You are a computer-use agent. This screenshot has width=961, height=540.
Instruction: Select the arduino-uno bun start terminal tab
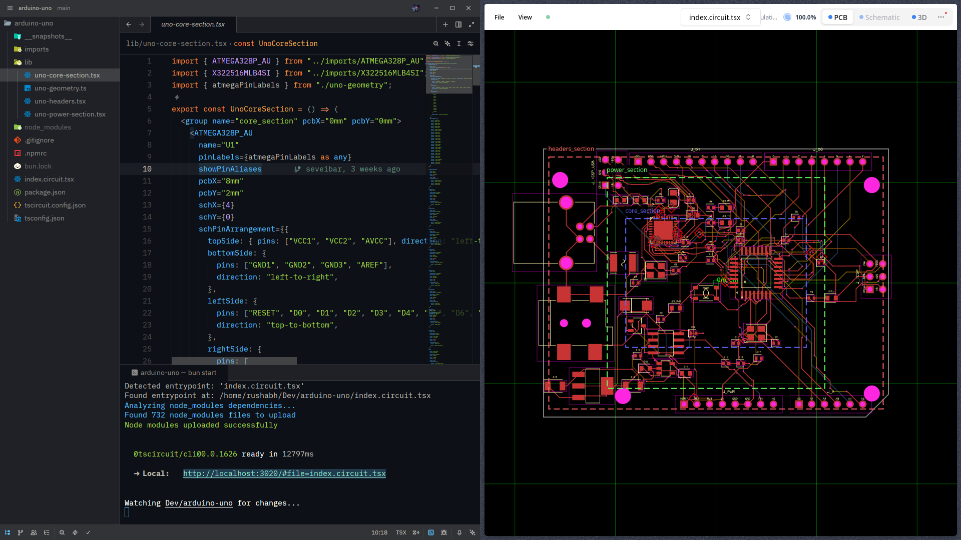click(x=178, y=372)
